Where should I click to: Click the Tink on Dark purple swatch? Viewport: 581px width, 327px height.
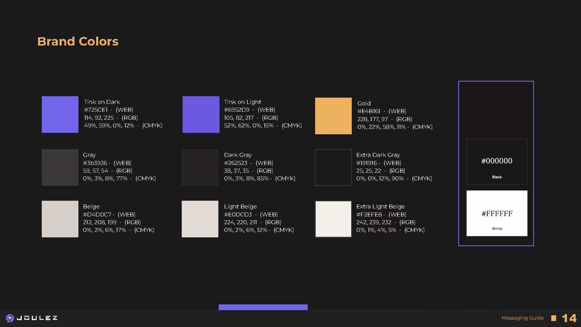60,114
